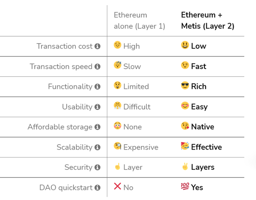Select the Ethereum + Metis (Layer 2) header
The height and width of the screenshot is (200, 256).
207,21
